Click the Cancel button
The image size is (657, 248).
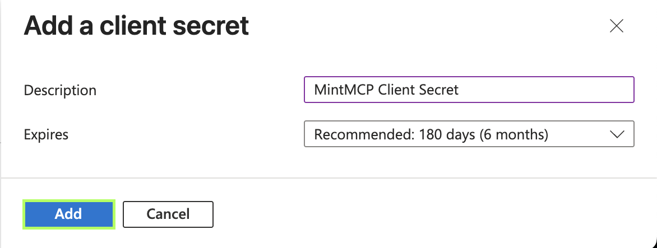(168, 214)
